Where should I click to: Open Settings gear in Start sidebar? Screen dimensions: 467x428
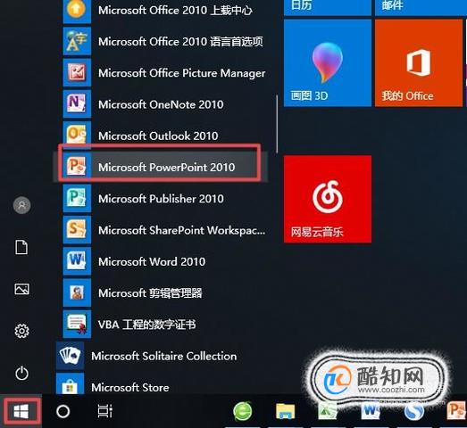(21, 331)
